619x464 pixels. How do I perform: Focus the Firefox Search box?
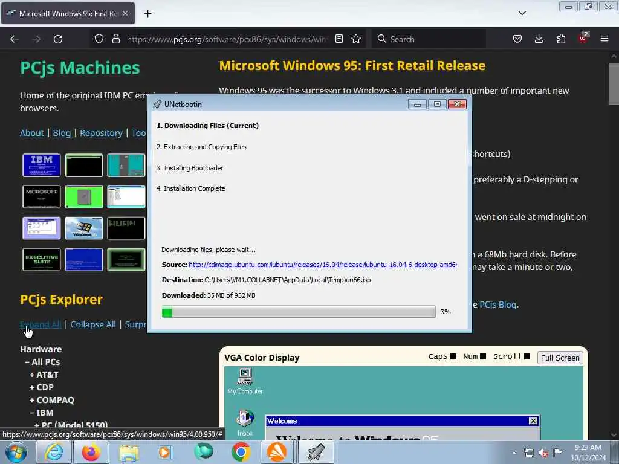coord(429,39)
